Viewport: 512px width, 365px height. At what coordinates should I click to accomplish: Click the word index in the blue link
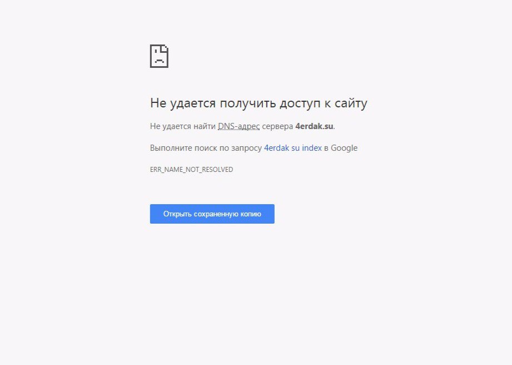[x=312, y=148]
